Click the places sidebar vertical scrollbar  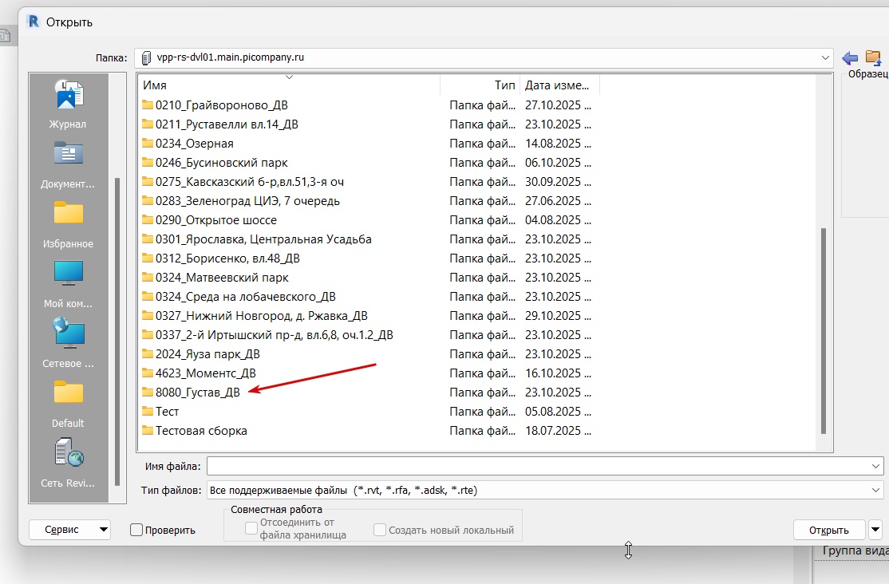pyautogui.click(x=117, y=331)
